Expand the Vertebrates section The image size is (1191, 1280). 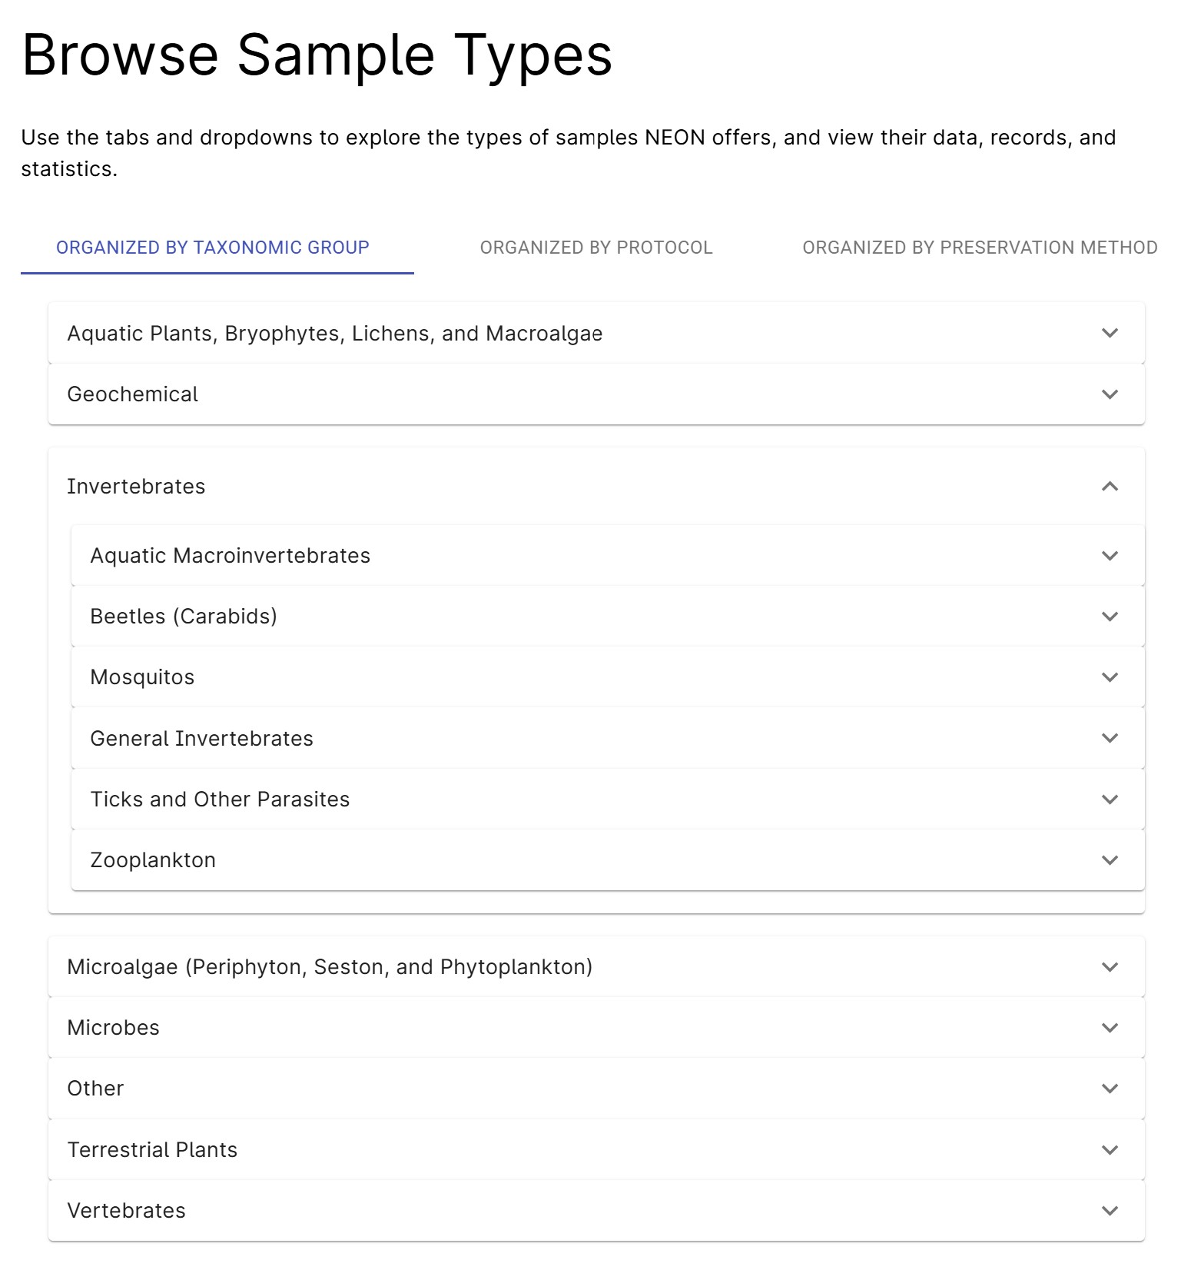coord(596,1210)
